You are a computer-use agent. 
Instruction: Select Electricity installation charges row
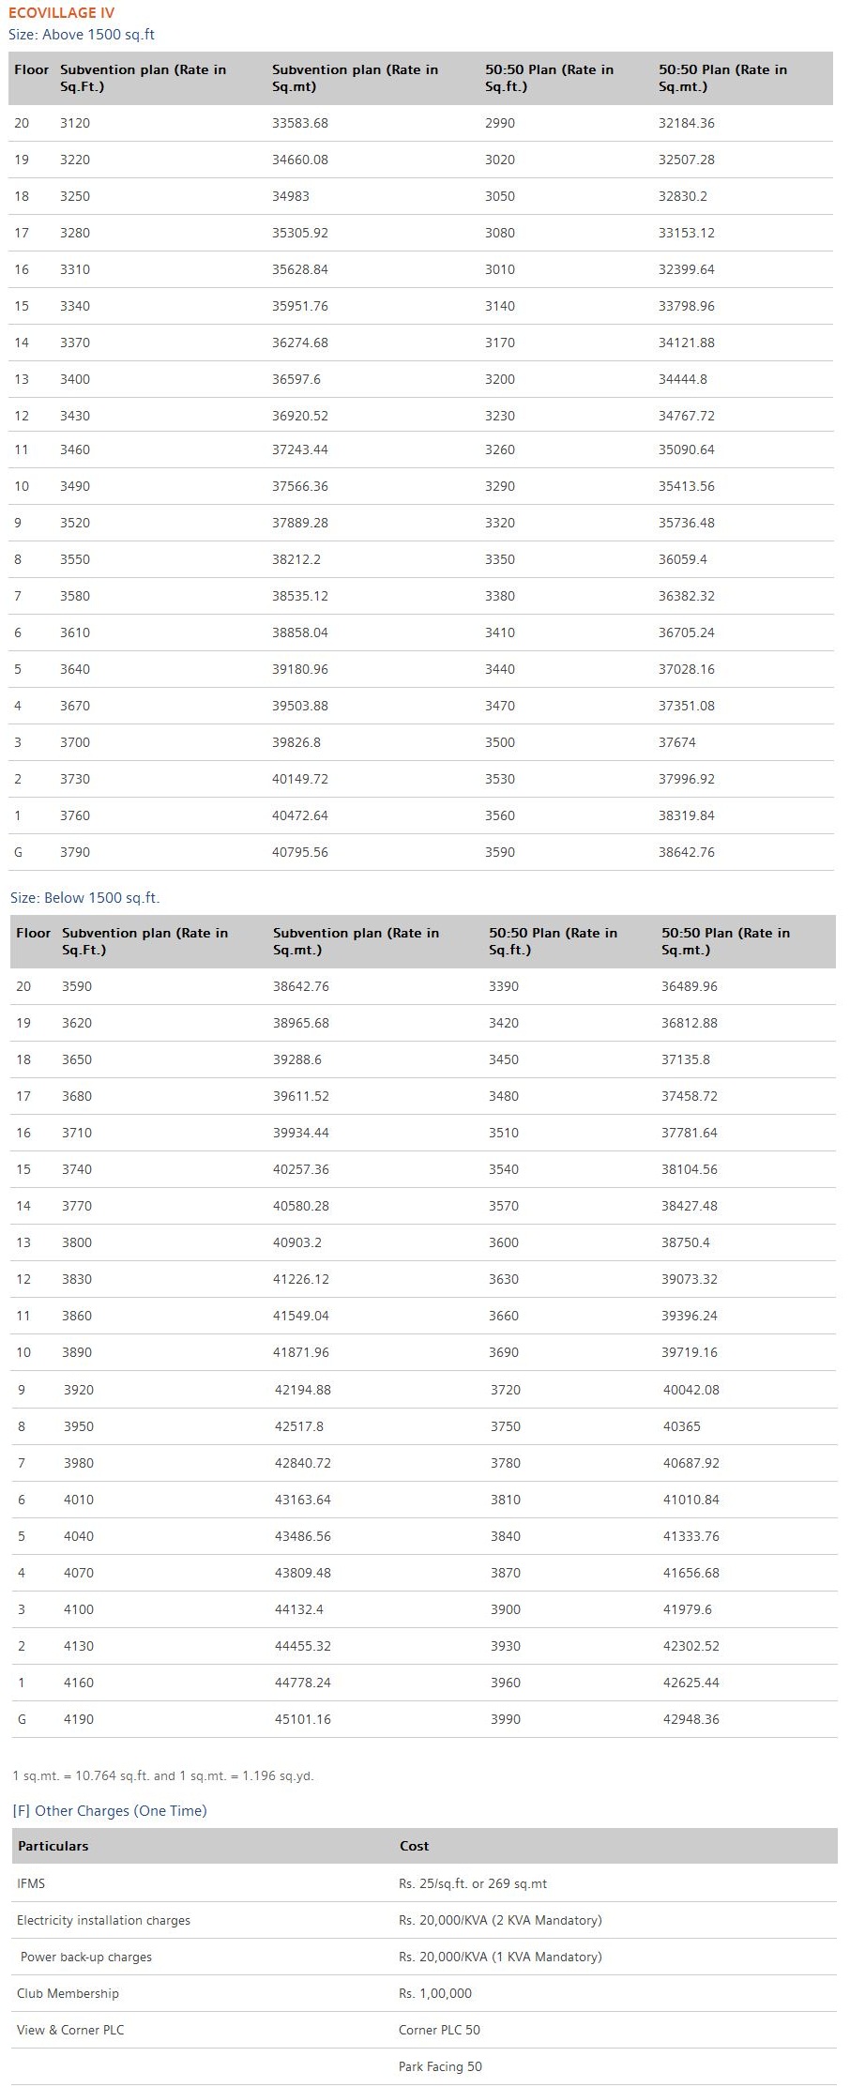point(103,1920)
